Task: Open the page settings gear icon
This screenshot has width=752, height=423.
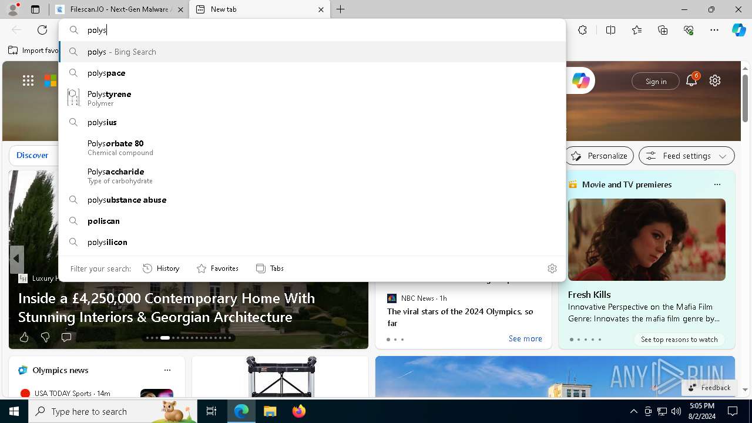Action: 715,80
